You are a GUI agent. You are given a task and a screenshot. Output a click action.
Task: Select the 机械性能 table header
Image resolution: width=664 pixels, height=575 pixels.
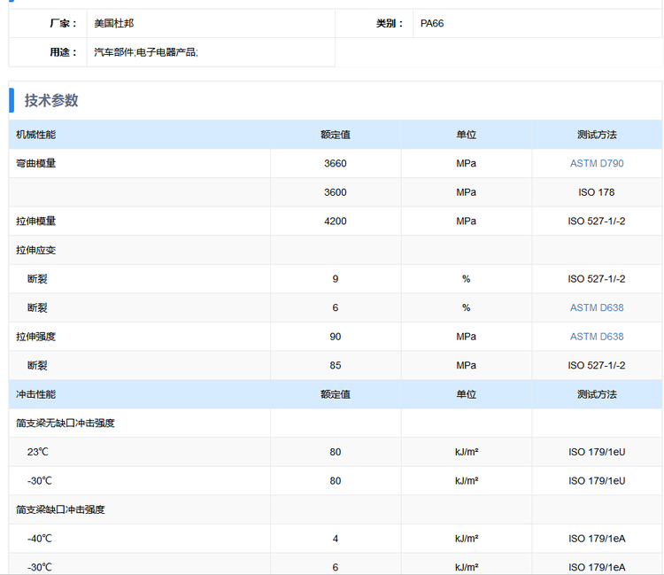(35, 135)
